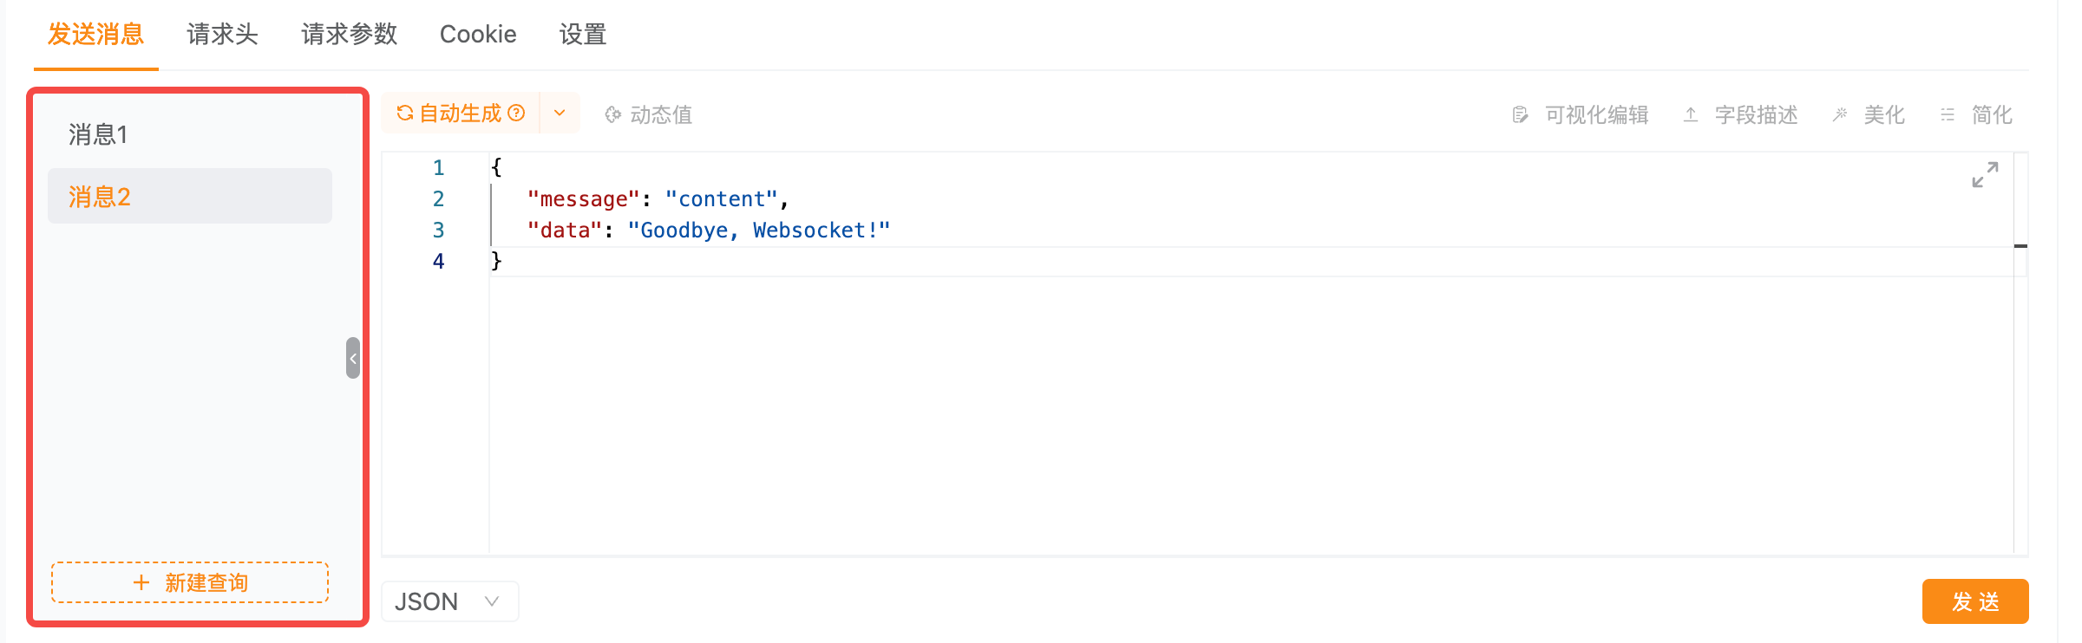Screen dimensions: 2082x643
Task: Expand the editor to fullscreen
Action: [1985, 174]
